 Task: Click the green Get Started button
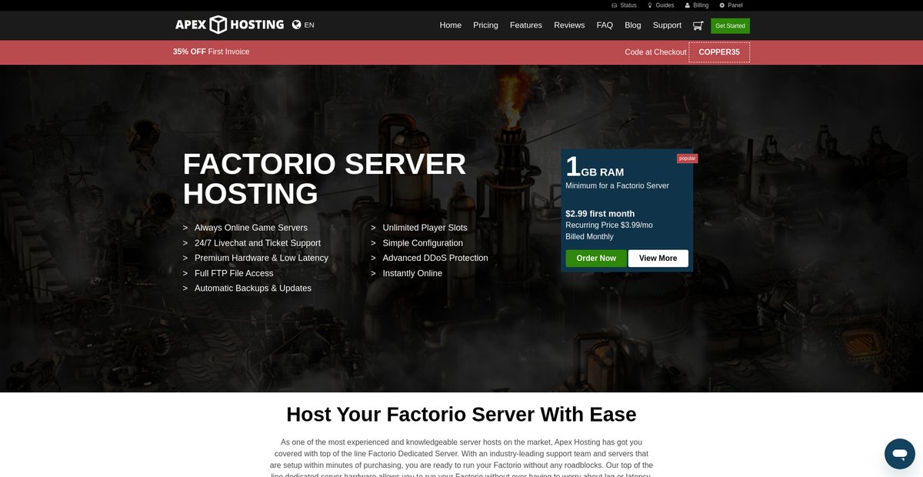[730, 25]
